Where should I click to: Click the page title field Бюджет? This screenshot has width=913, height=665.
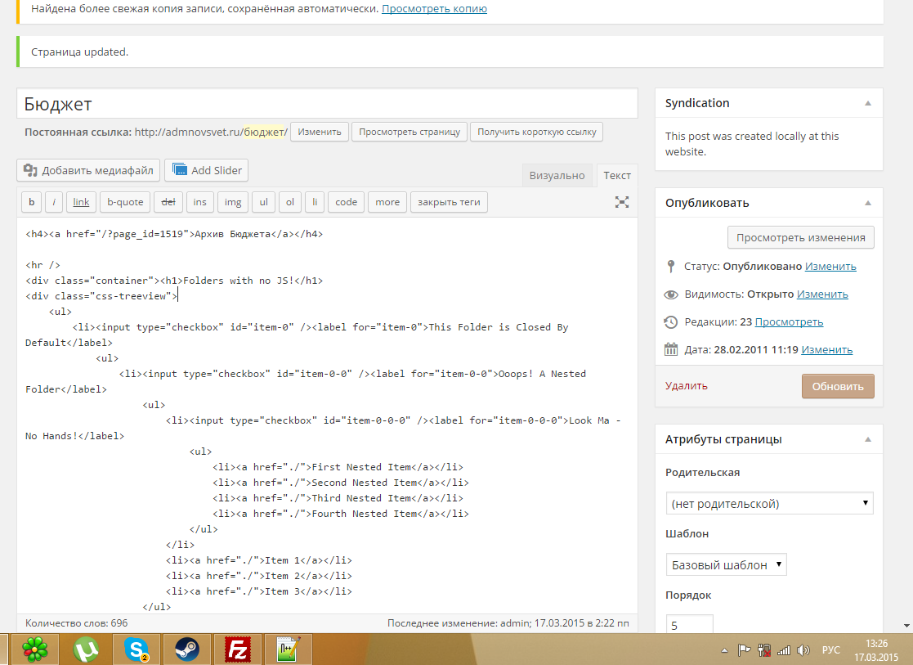tap(327, 104)
